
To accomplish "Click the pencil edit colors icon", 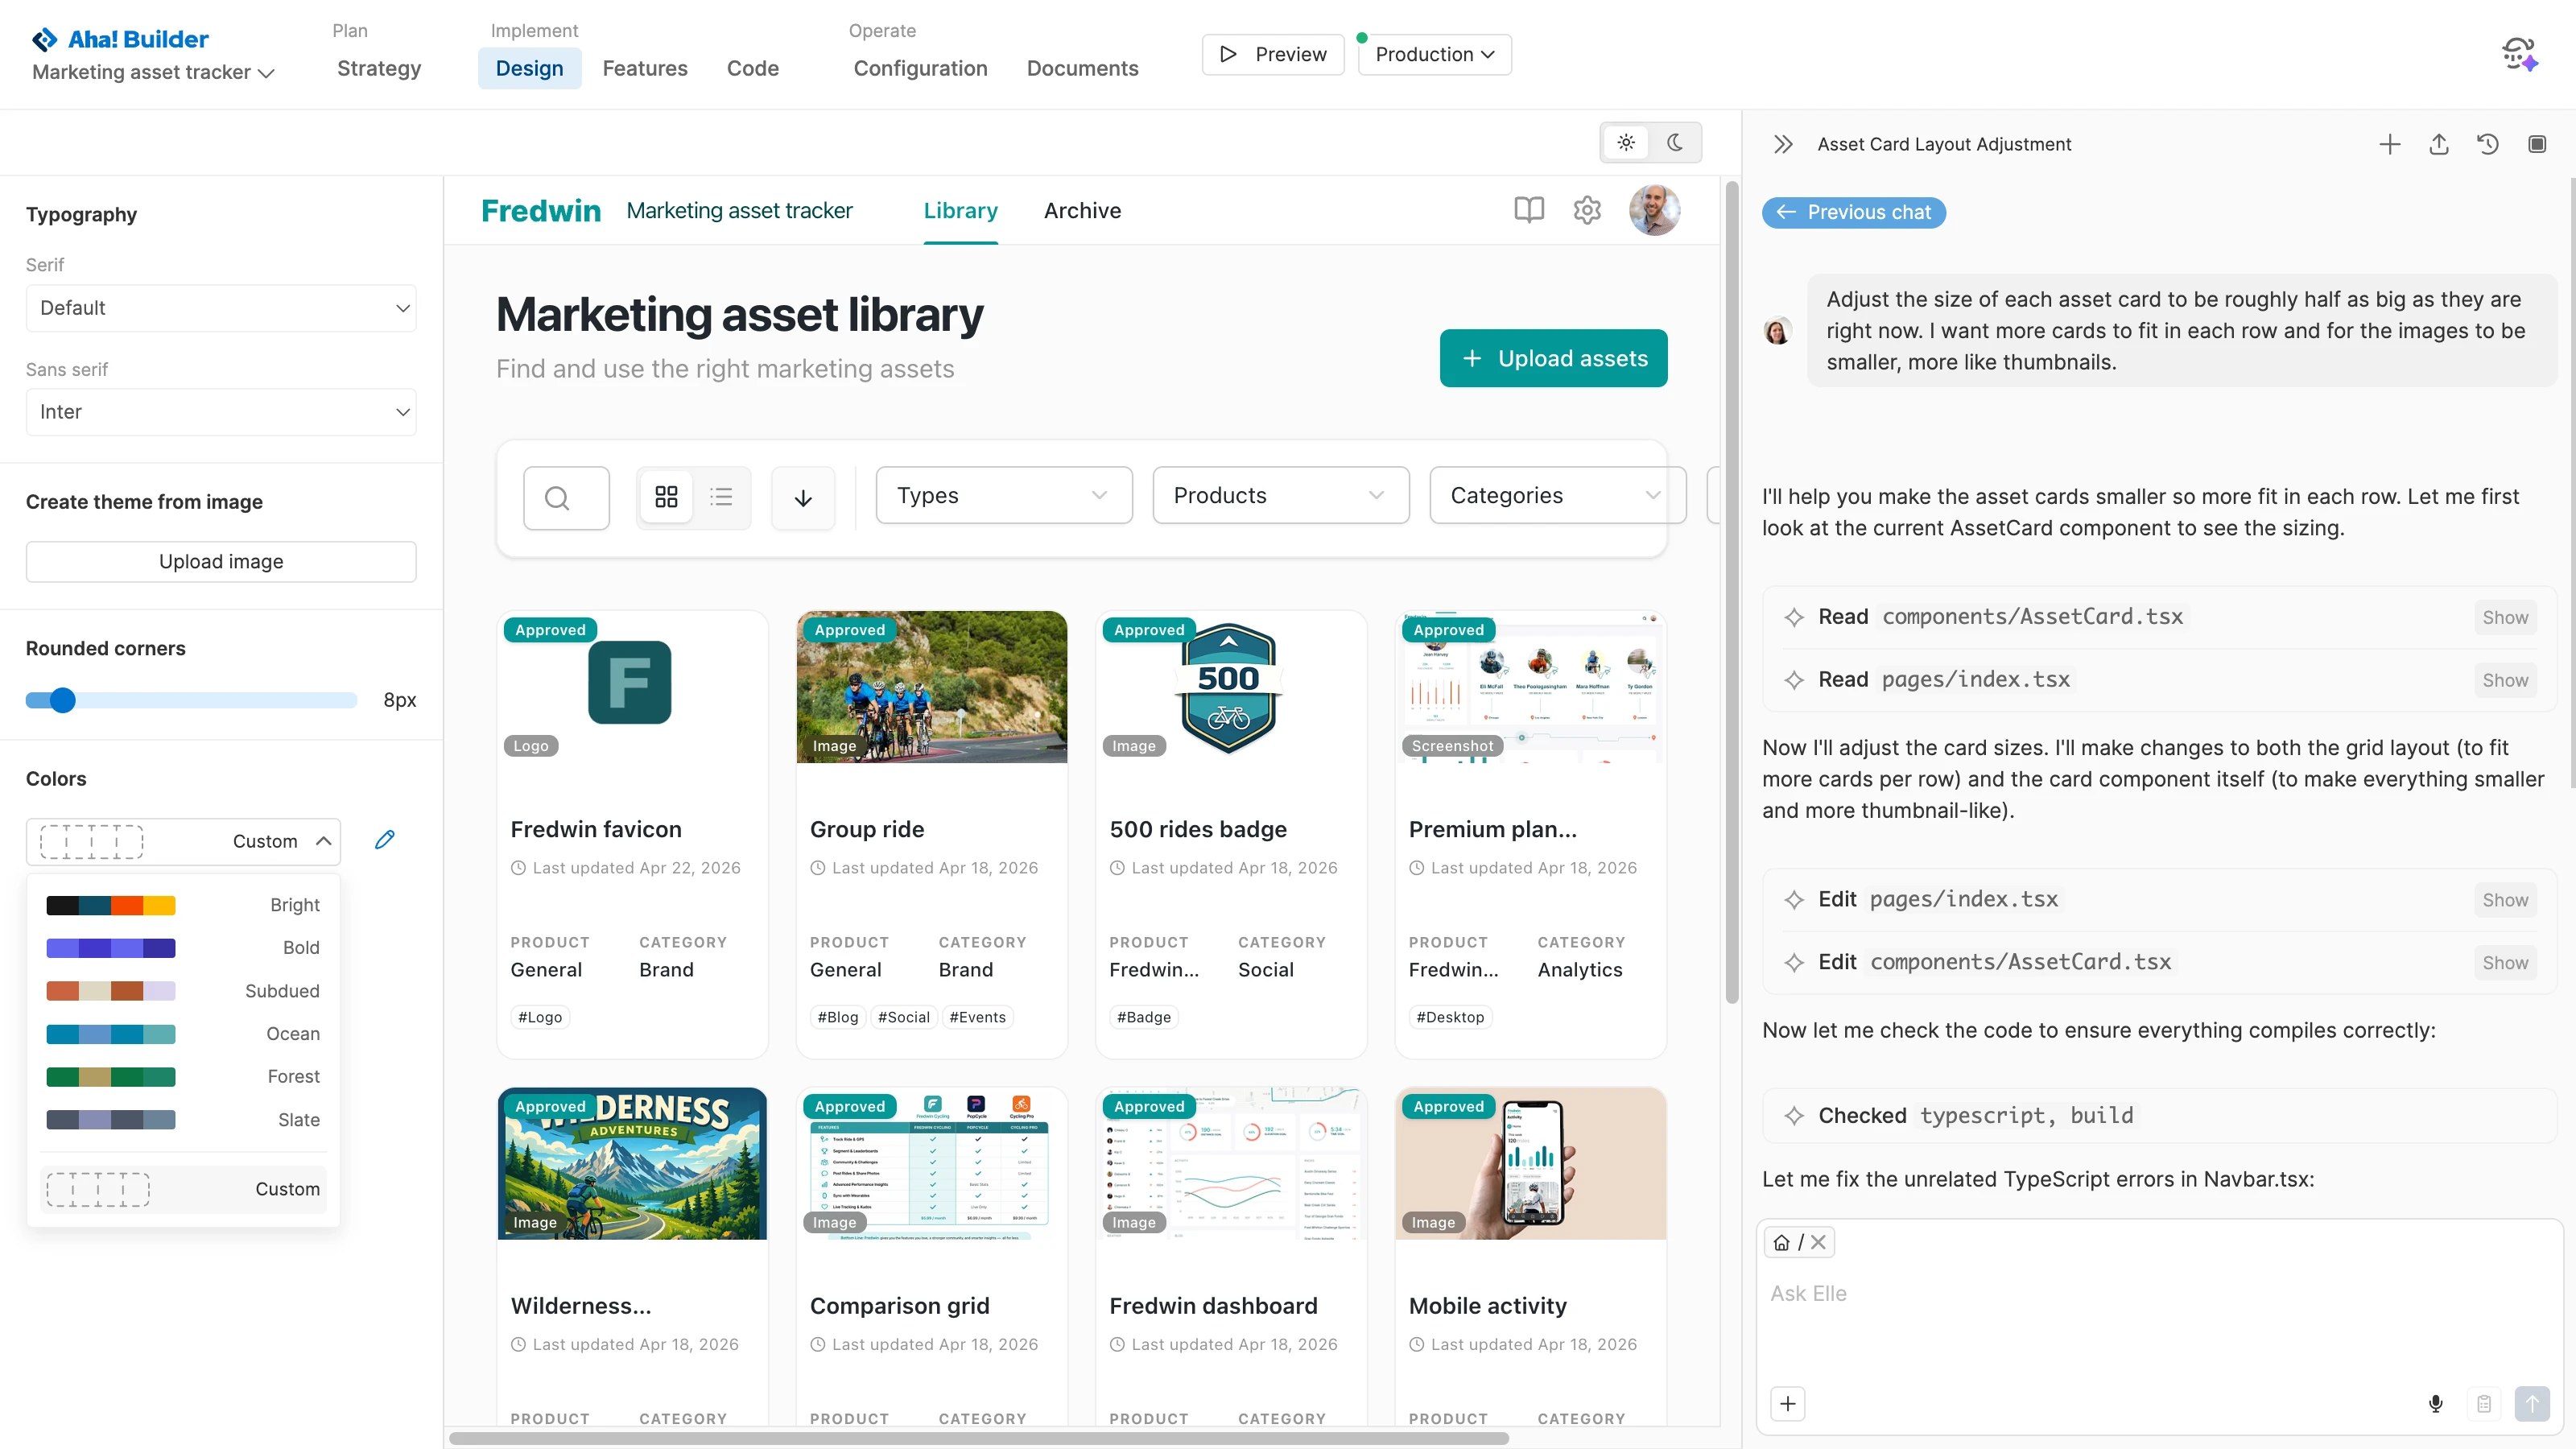I will click(384, 840).
